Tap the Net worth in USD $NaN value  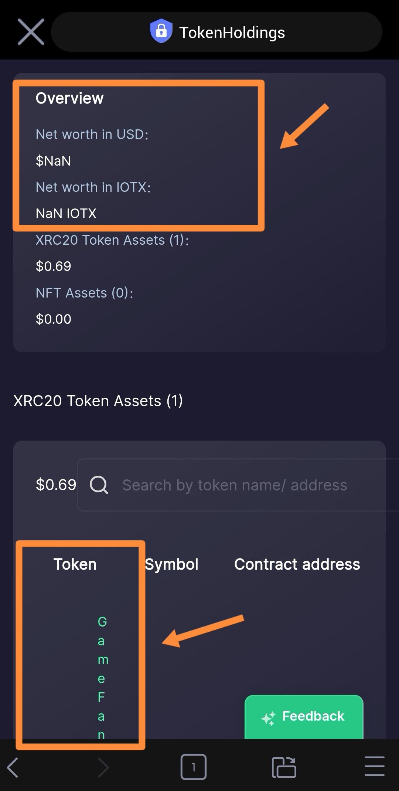53,161
